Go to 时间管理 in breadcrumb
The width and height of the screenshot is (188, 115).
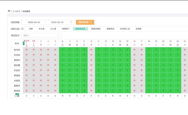16,11
